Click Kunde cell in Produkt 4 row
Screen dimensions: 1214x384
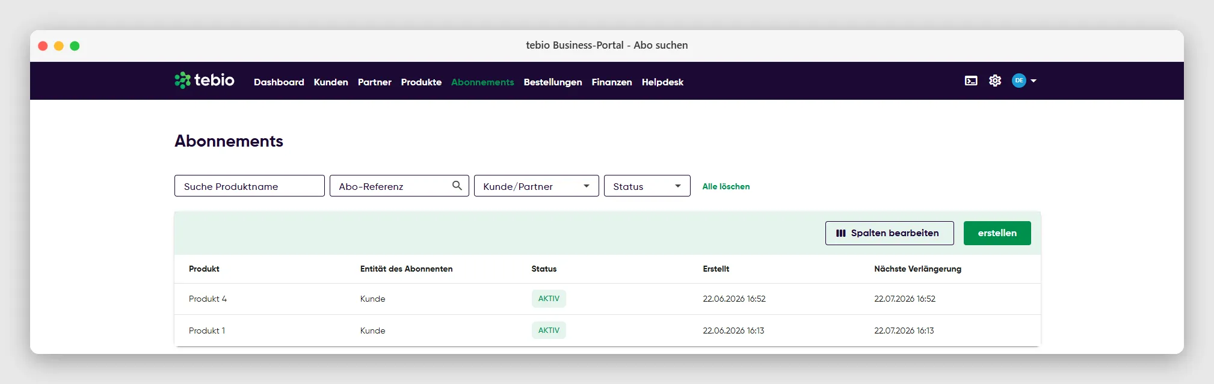(x=373, y=299)
